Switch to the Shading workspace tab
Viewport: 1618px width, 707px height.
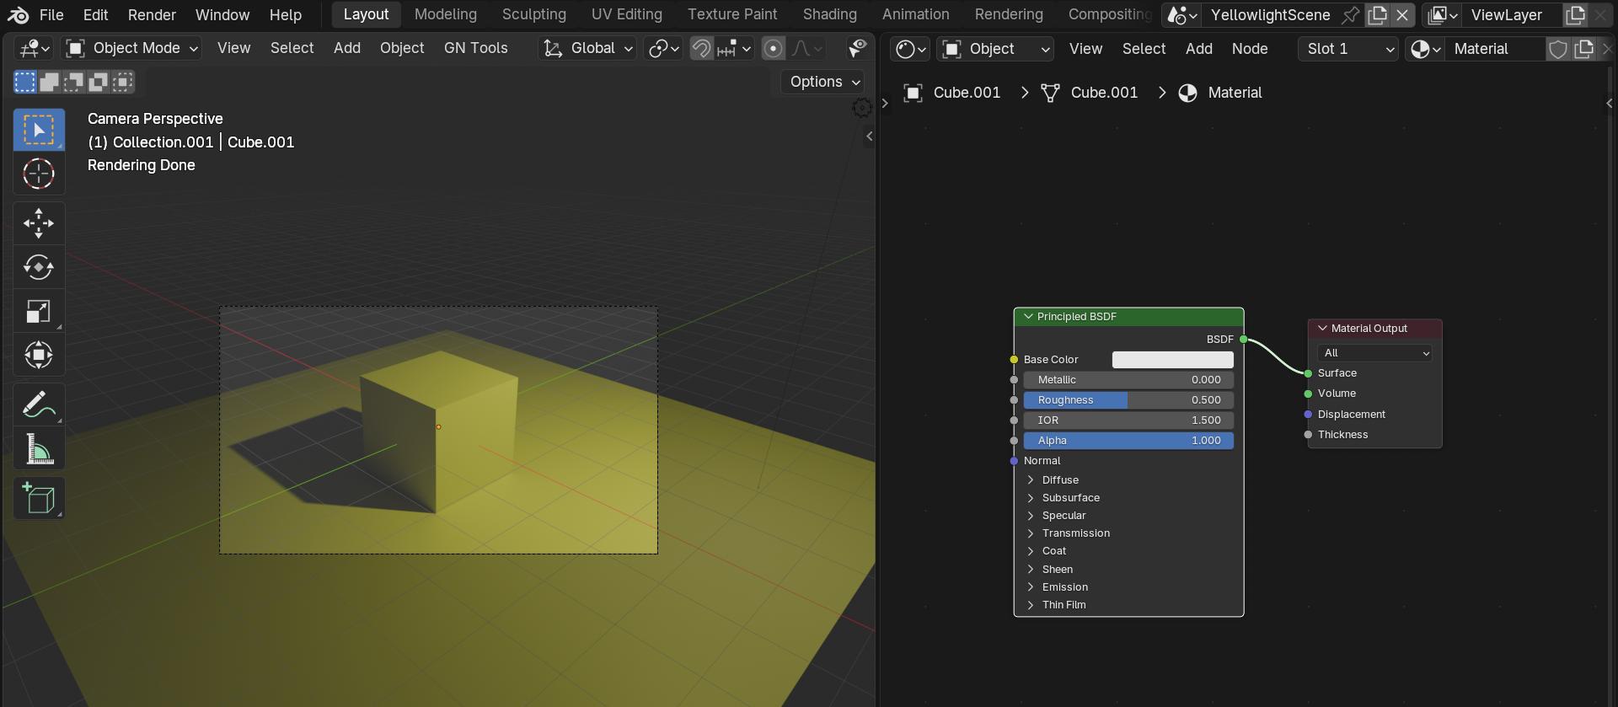[829, 14]
